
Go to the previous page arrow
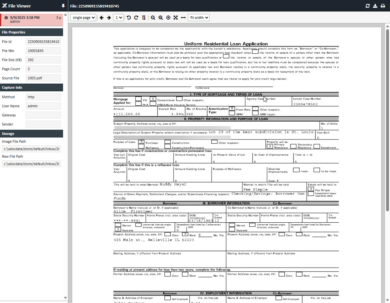coord(101,18)
